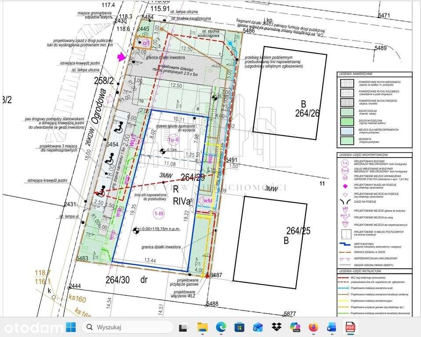
Task: Click the ks160 sewer label
Action: pos(77,298)
